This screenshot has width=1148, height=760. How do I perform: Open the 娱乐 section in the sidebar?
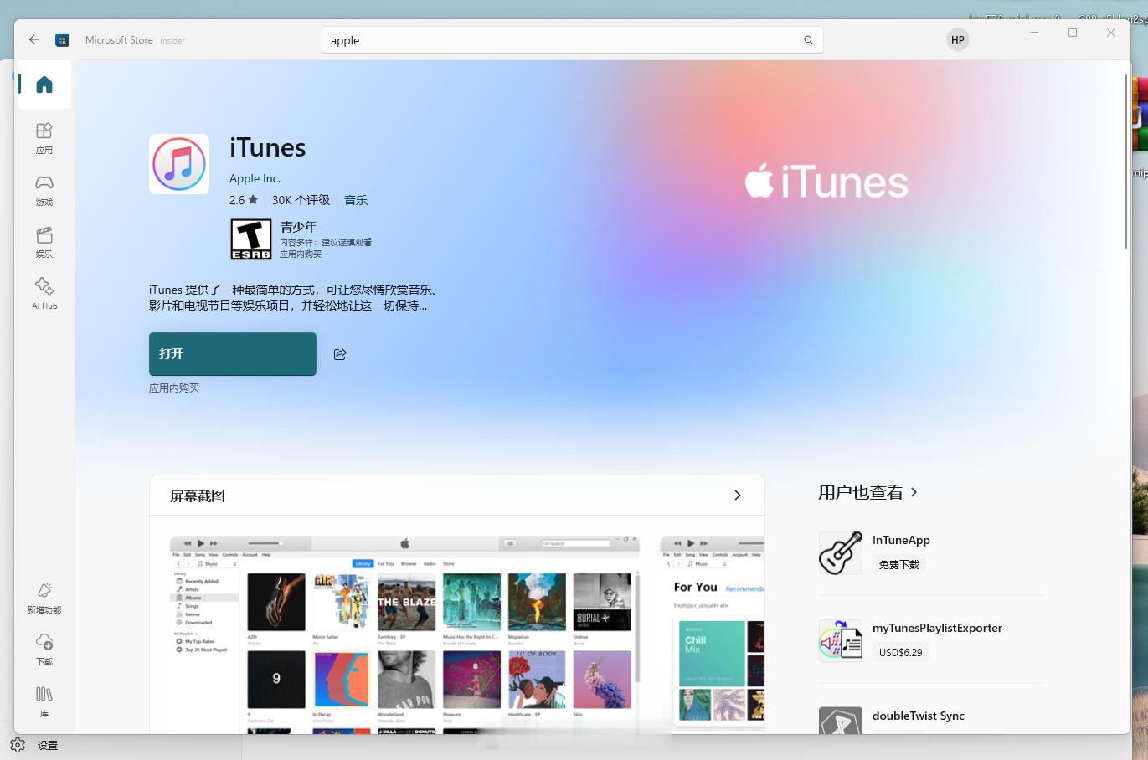pos(44,242)
